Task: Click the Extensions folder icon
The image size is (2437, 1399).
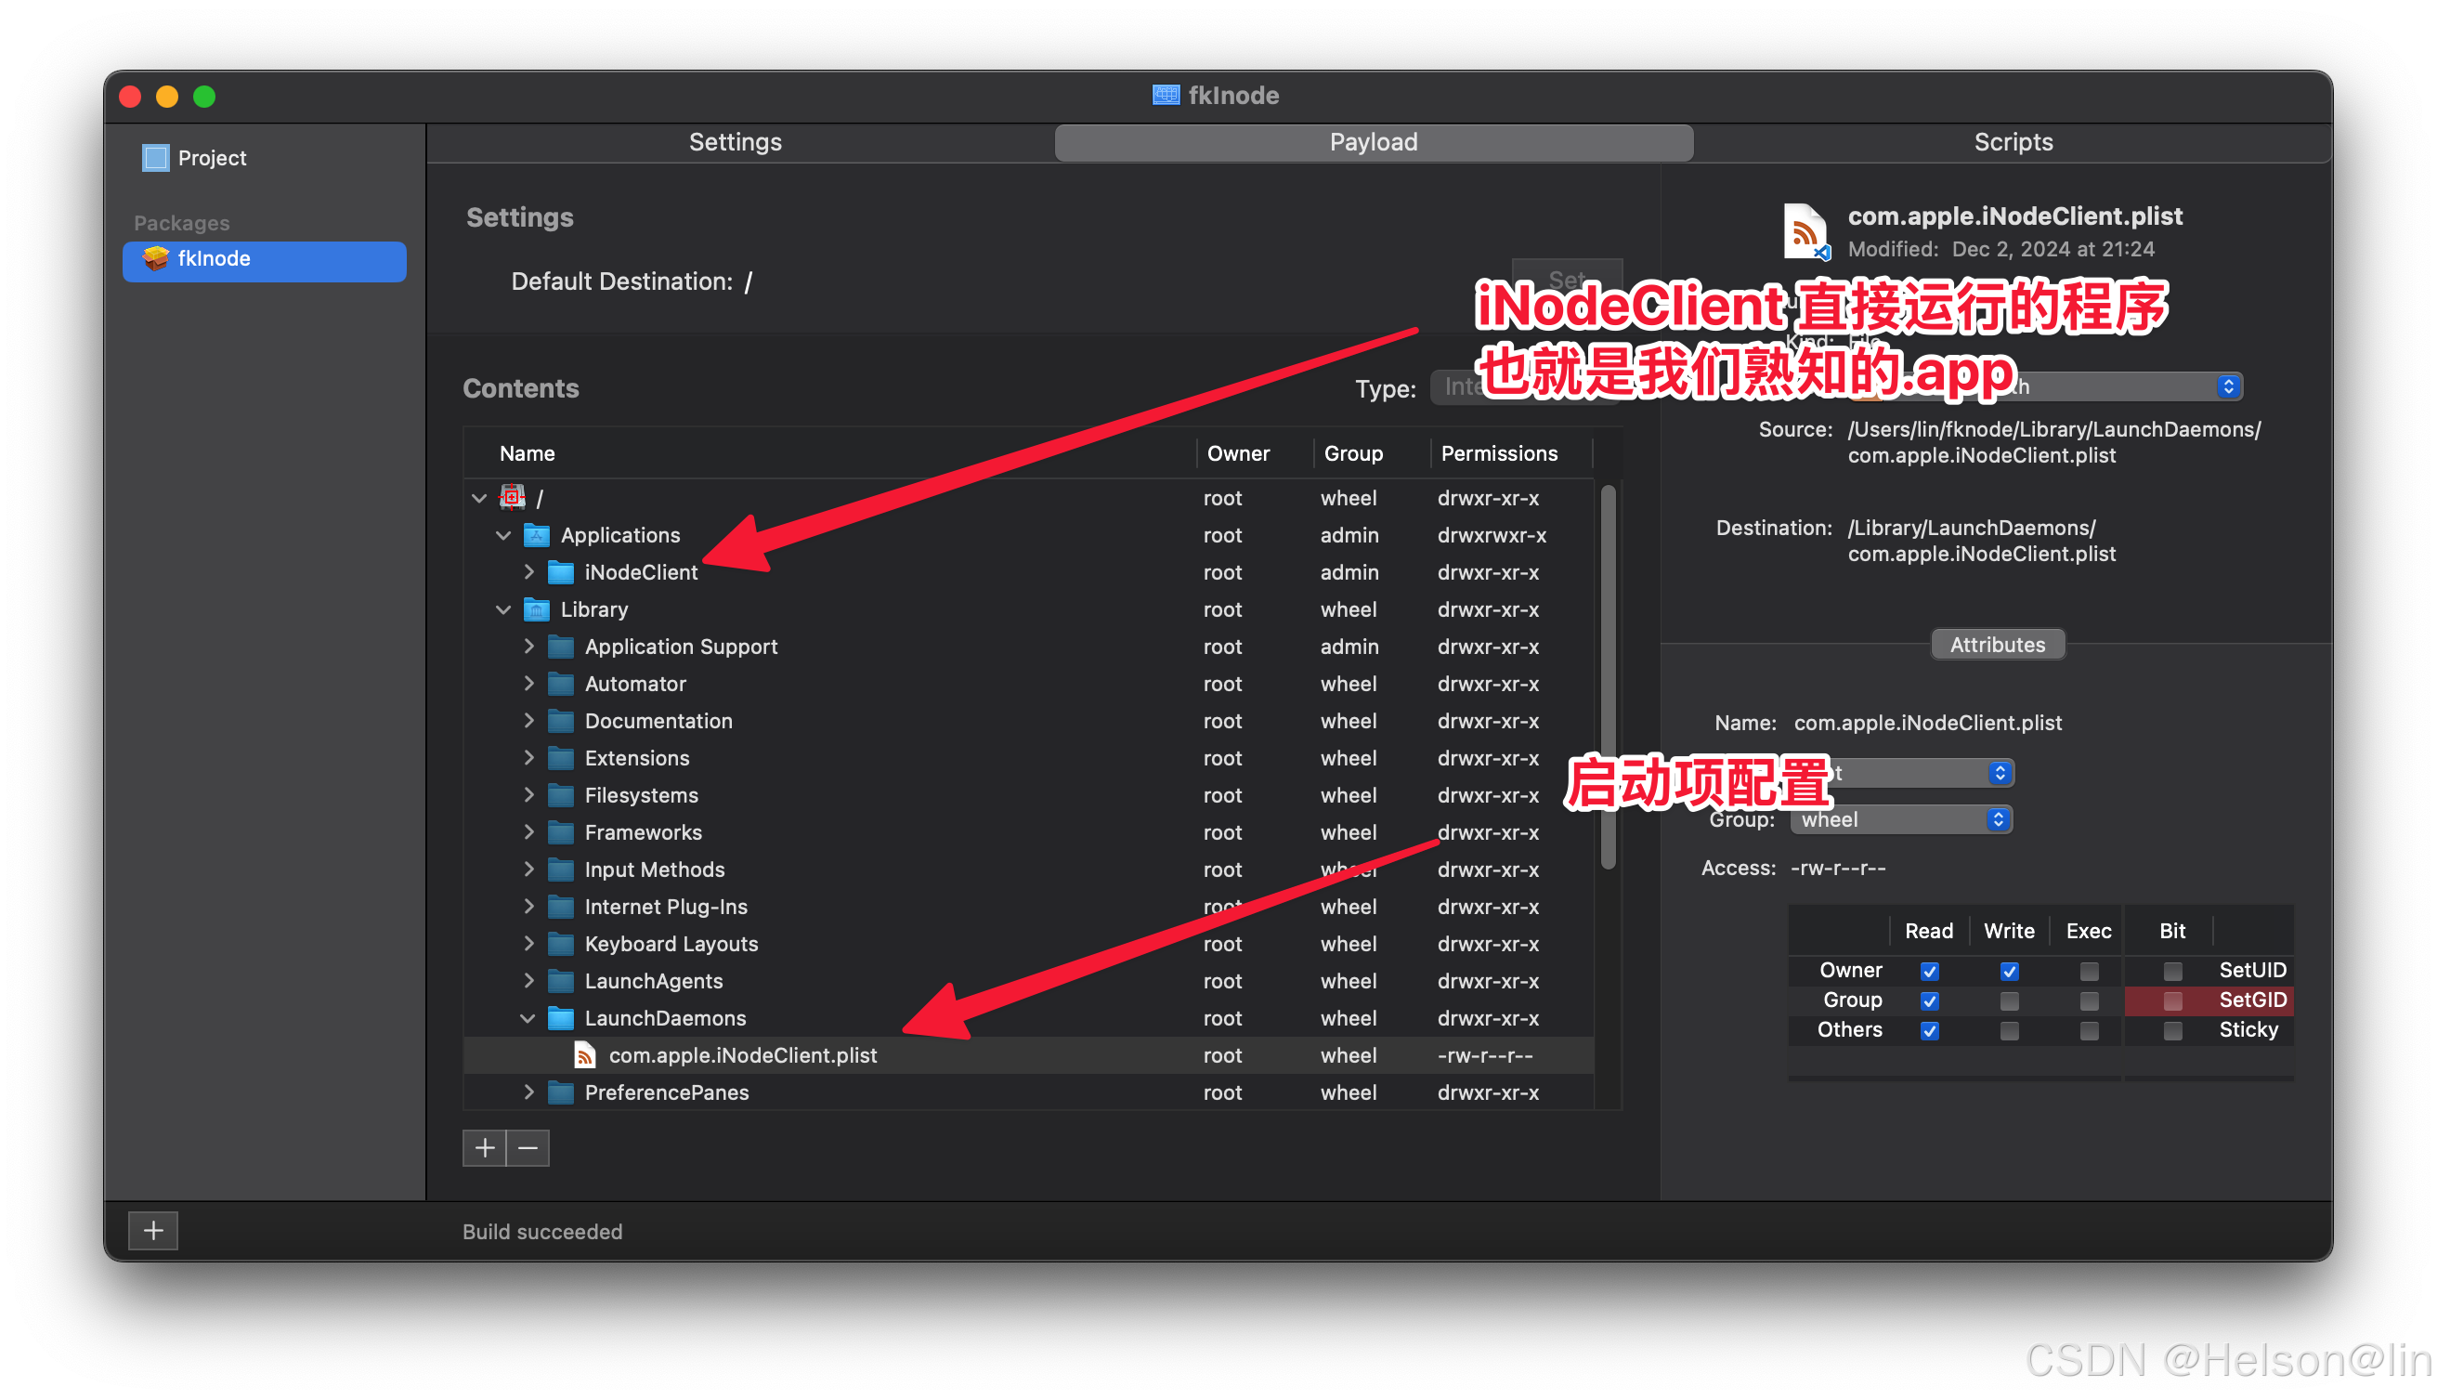Action: (x=560, y=758)
